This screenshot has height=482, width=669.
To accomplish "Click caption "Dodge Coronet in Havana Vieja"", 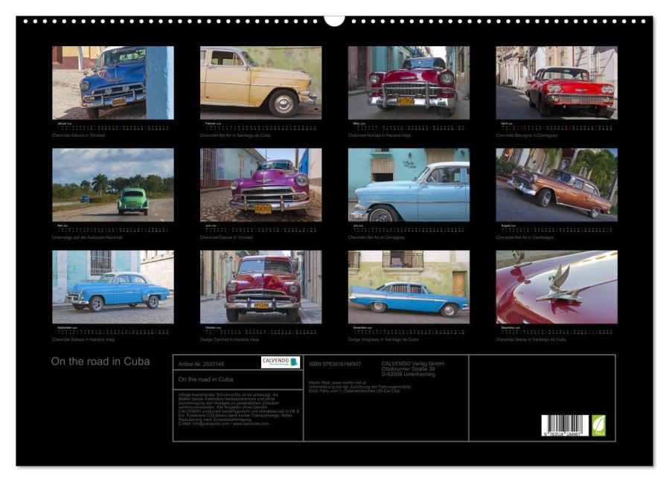I will pyautogui.click(x=229, y=339).
